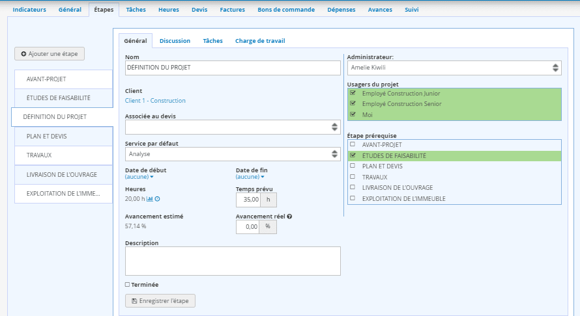Image resolution: width=580 pixels, height=316 pixels.
Task: Check AVANT-PROJET as prerequisite stage
Action: pos(353,144)
